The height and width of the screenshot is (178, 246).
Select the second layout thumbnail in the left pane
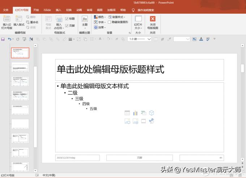coord(20,67)
